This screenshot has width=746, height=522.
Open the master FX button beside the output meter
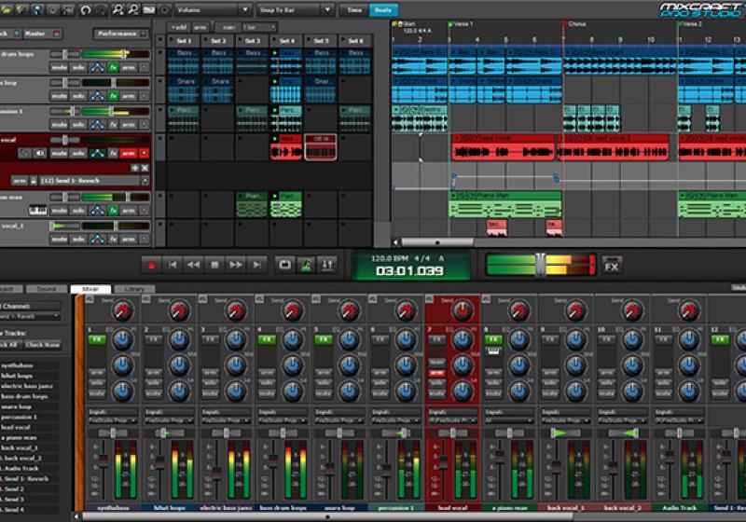coord(612,265)
